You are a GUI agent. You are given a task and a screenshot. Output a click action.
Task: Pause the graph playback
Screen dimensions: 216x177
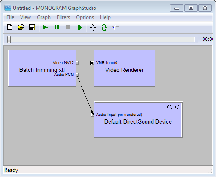pyautogui.click(x=57, y=27)
